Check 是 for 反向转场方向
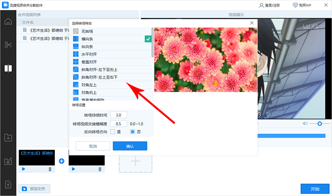 (x=112, y=132)
